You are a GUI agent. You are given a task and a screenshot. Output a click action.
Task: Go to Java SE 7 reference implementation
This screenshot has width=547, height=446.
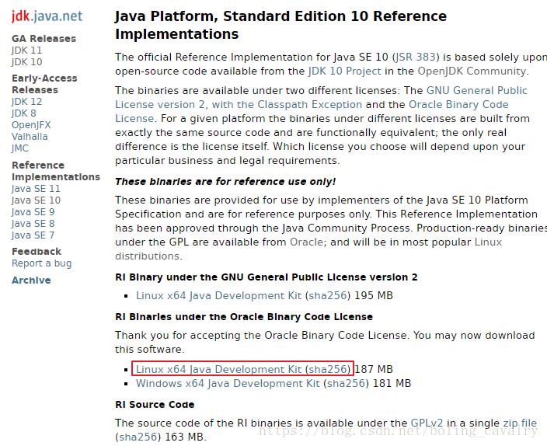33,235
